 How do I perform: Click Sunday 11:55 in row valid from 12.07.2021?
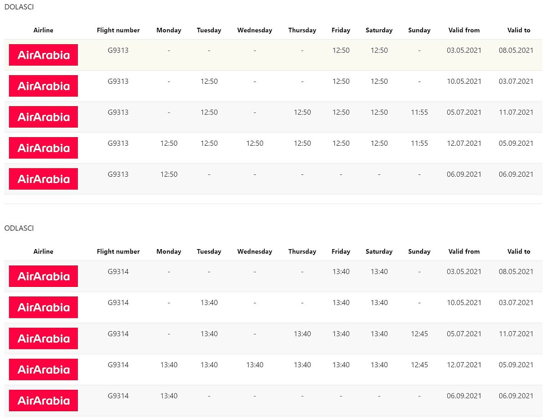(x=419, y=143)
